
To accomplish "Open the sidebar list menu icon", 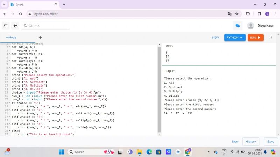I will (x=6, y=25).
